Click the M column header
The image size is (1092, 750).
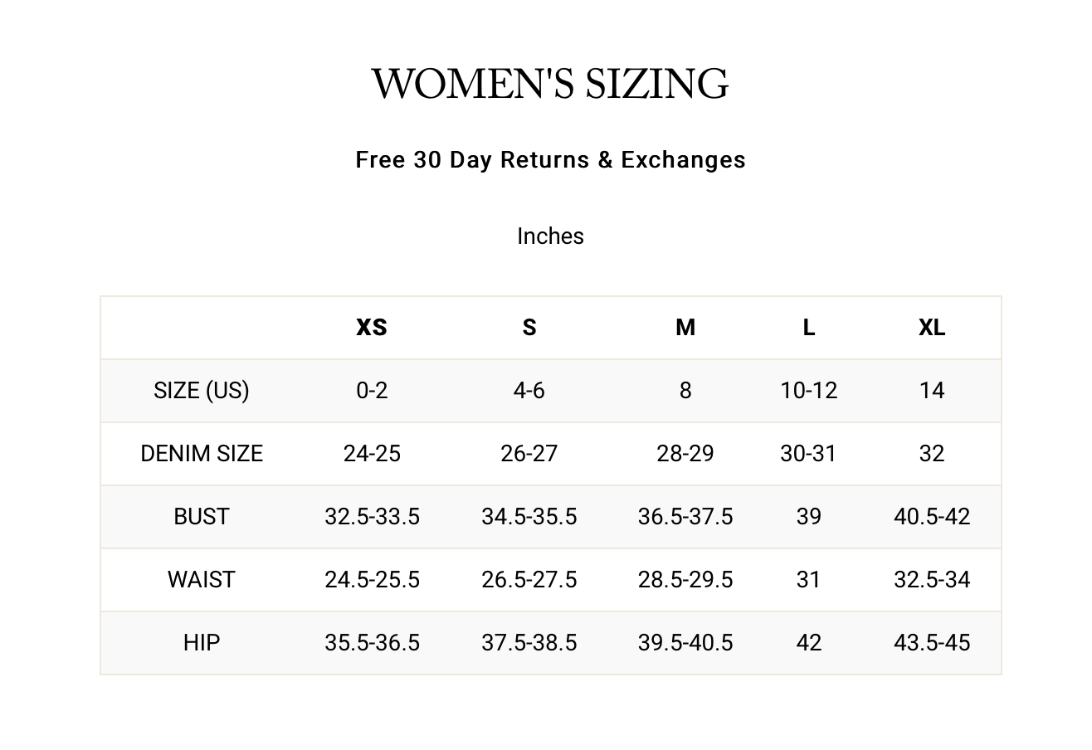685,328
